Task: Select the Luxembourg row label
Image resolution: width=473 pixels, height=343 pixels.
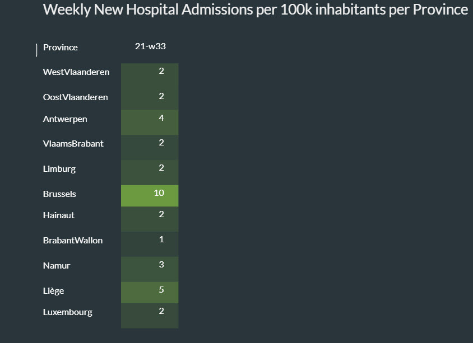Action: click(x=67, y=312)
